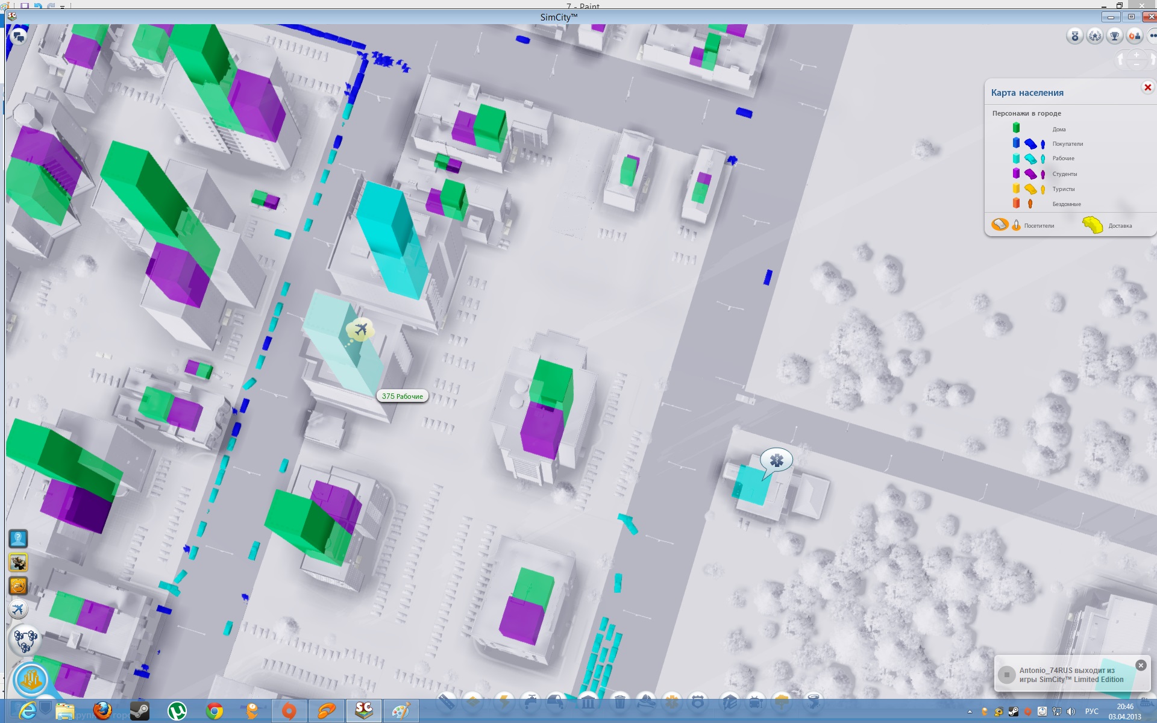
Task: Click the orange city skyline button
Action: coord(31,680)
